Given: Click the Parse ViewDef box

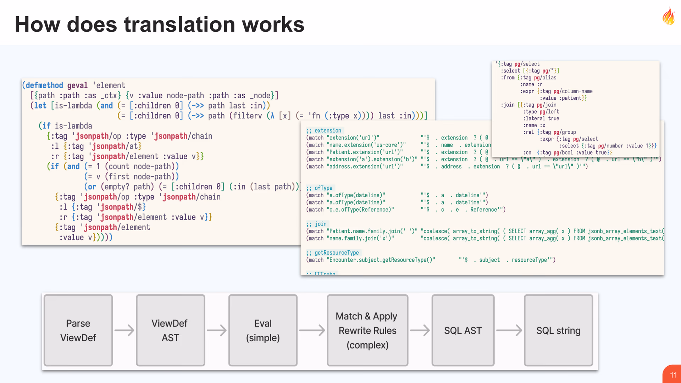Looking at the screenshot, I should pyautogui.click(x=78, y=330).
